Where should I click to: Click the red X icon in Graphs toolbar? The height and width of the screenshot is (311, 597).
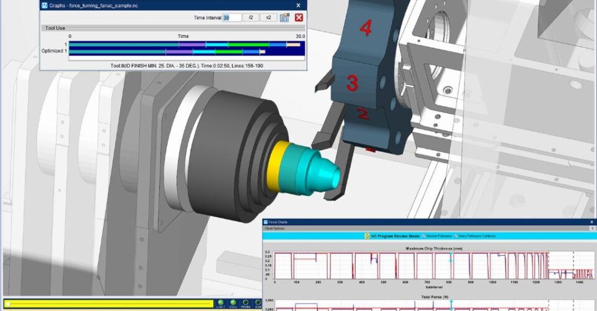(x=299, y=17)
